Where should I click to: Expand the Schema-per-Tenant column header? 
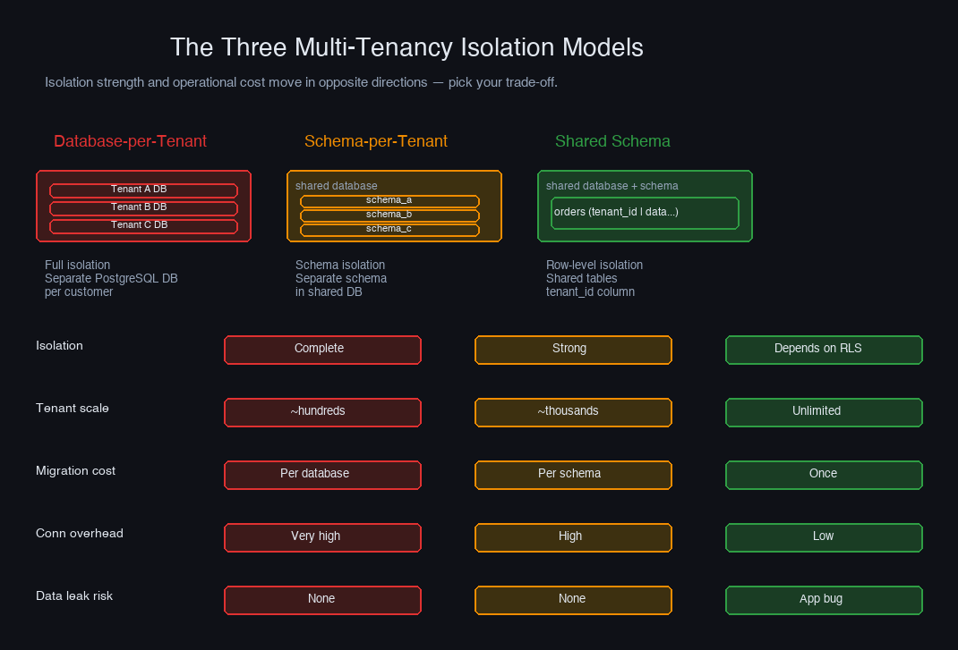tap(376, 141)
